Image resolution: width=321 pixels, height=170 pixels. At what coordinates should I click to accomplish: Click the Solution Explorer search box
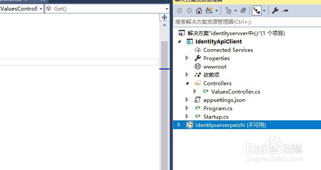click(x=247, y=22)
